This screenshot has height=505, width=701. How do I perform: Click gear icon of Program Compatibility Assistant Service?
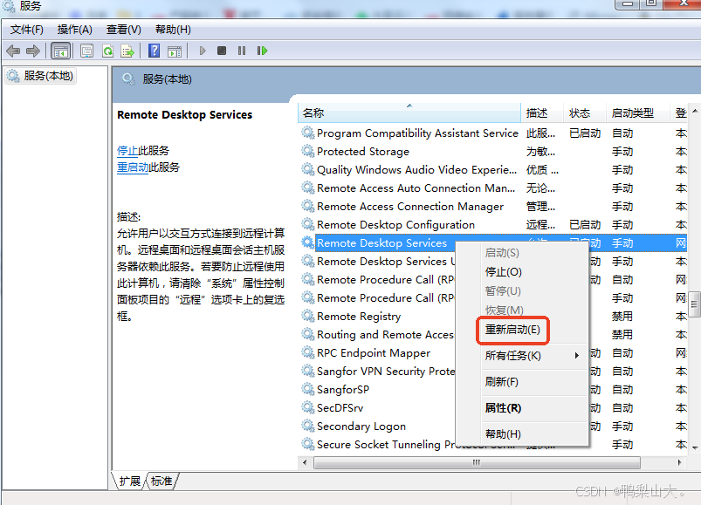307,133
